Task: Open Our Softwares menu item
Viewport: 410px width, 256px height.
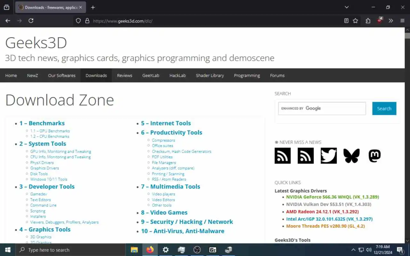Action: [x=62, y=76]
